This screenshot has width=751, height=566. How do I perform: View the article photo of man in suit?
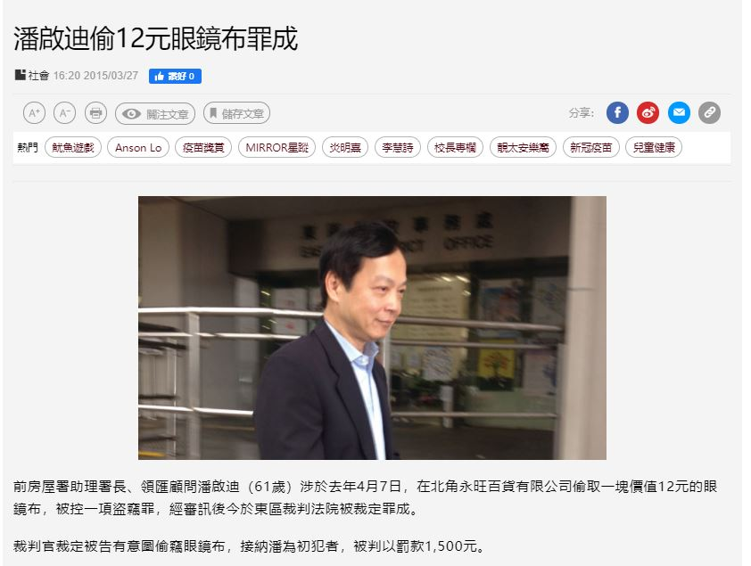372,328
